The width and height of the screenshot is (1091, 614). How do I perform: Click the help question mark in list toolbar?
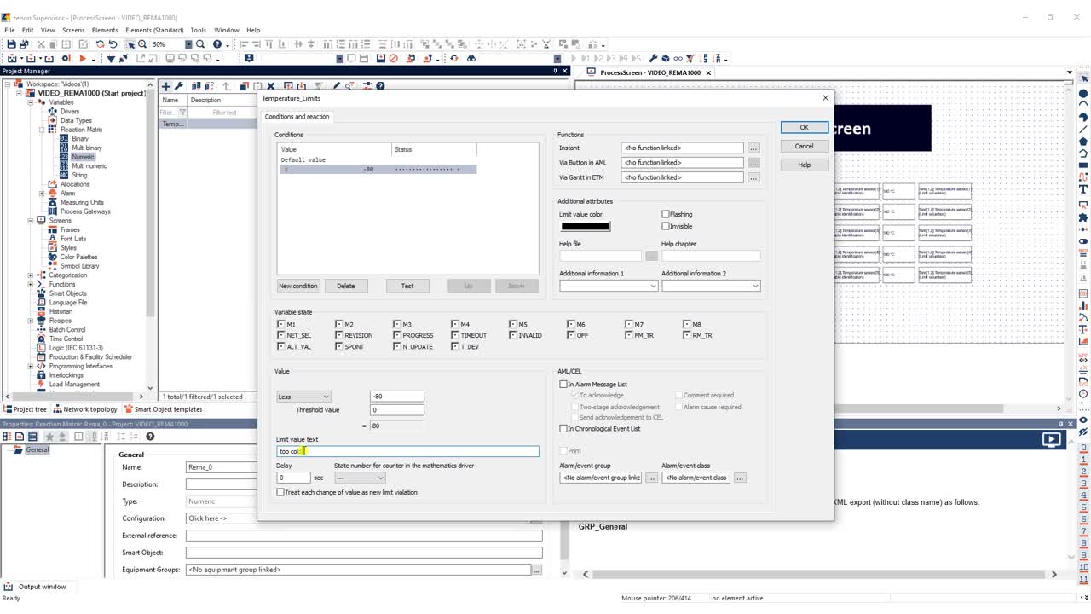coord(380,86)
